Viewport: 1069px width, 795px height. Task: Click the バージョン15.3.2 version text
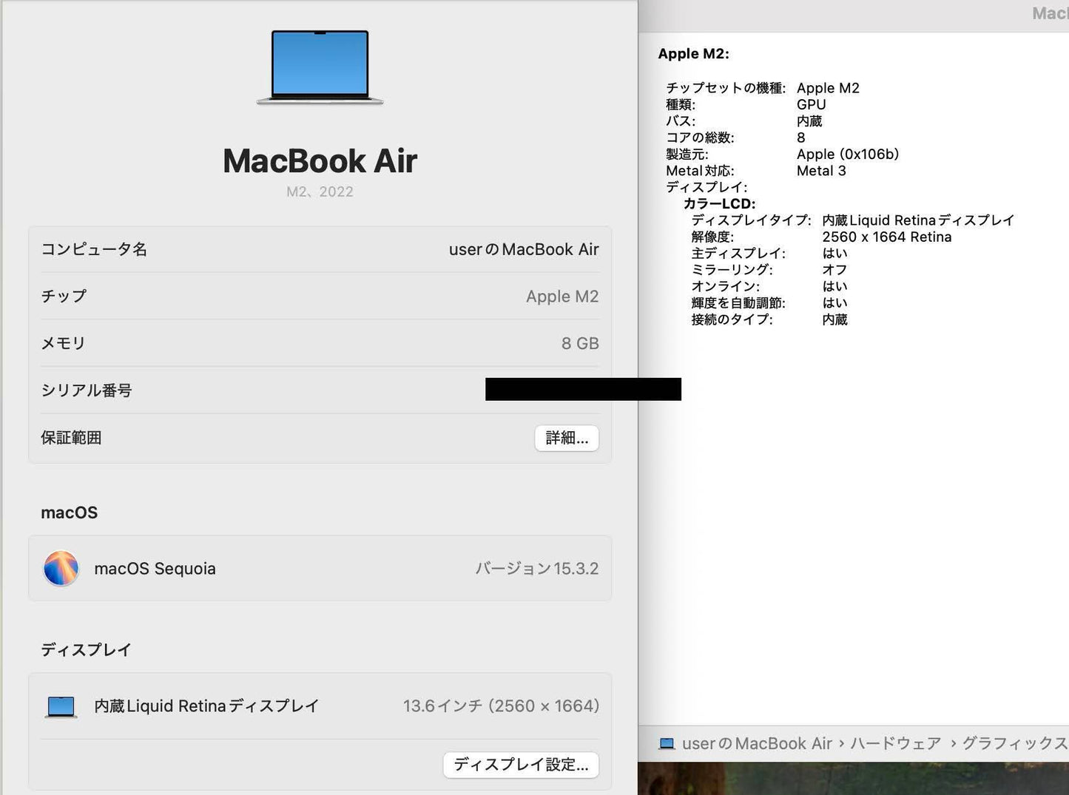pyautogui.click(x=537, y=569)
